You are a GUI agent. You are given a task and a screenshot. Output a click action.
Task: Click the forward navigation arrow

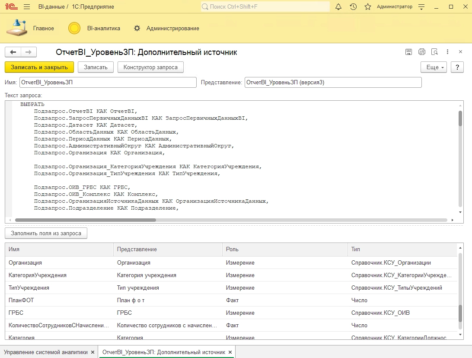coord(29,52)
